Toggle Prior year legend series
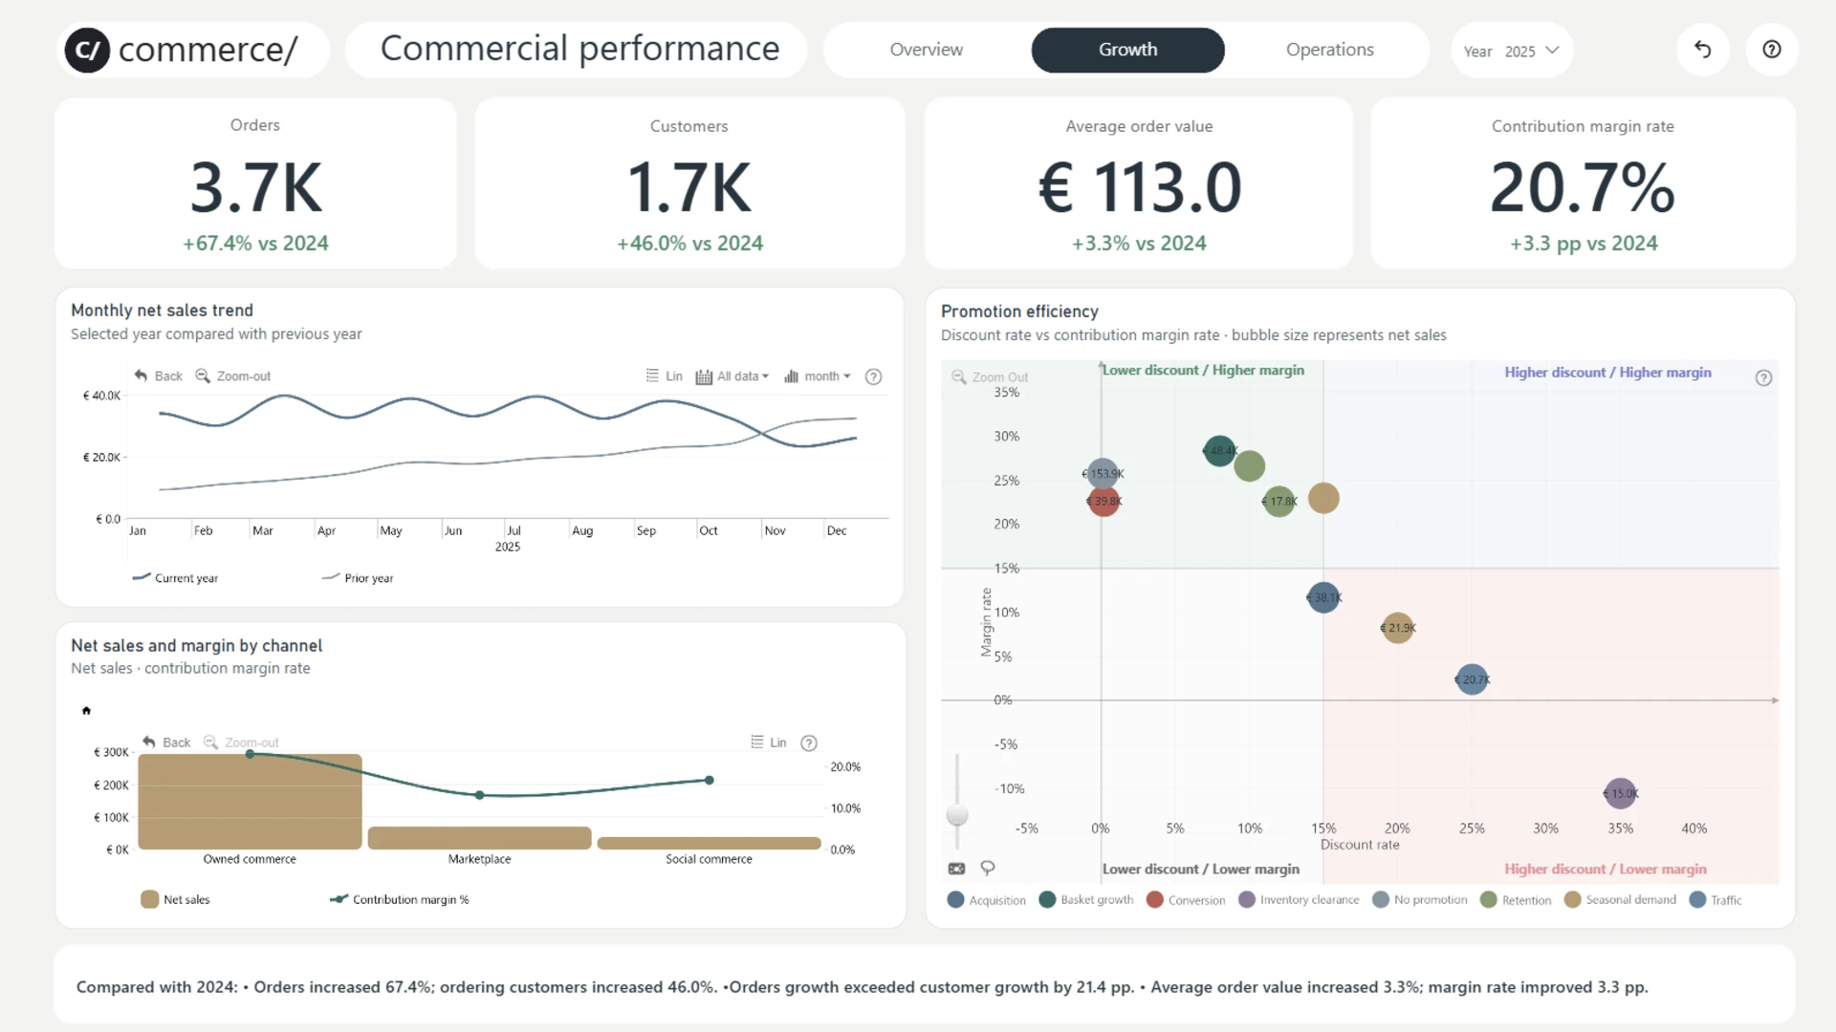This screenshot has width=1836, height=1032. pos(358,578)
